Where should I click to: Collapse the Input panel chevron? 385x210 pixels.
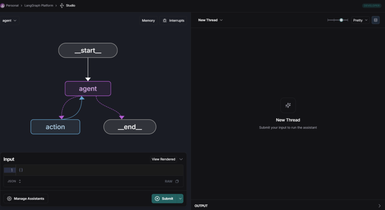point(181,159)
